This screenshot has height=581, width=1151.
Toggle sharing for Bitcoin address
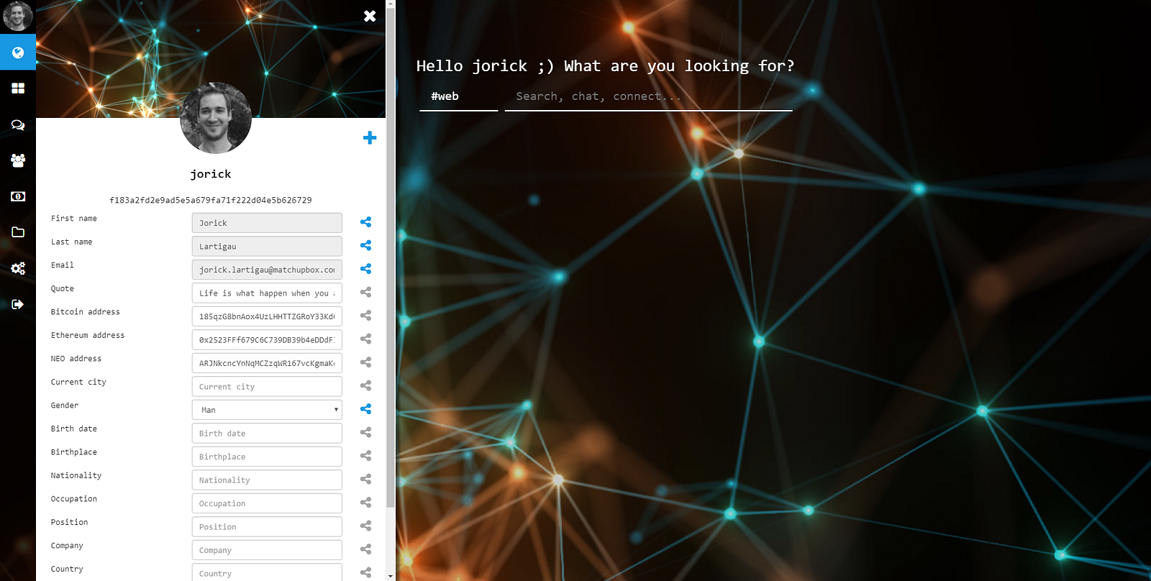click(x=365, y=316)
